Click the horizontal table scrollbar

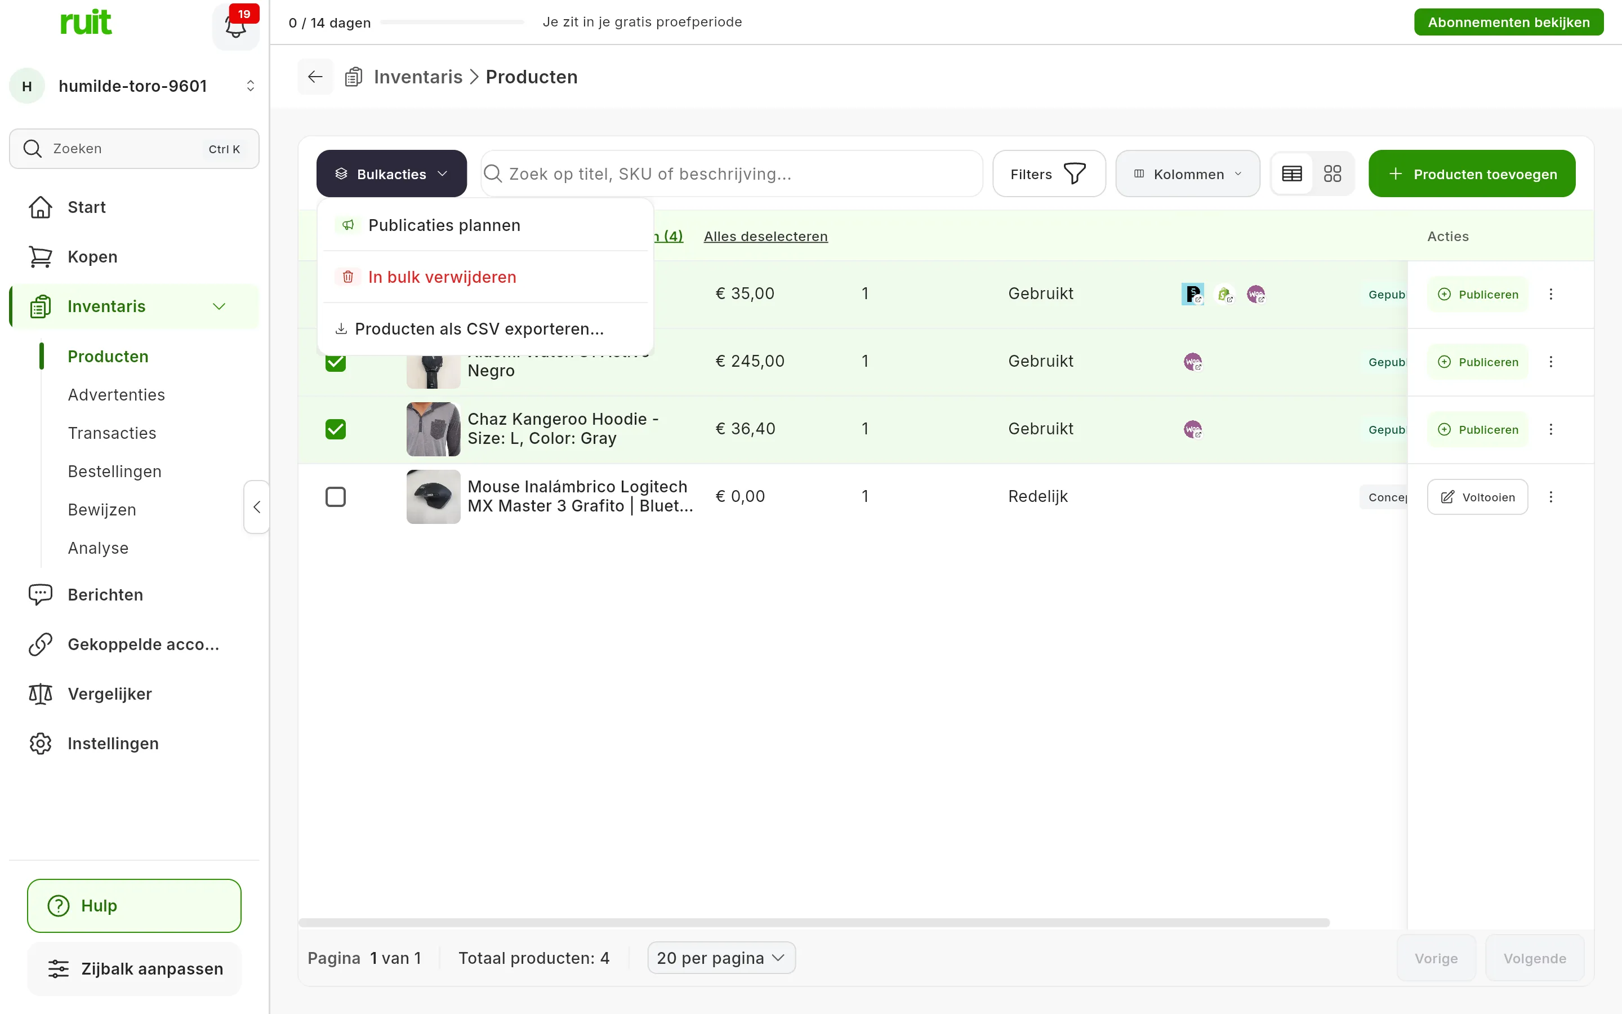(814, 923)
